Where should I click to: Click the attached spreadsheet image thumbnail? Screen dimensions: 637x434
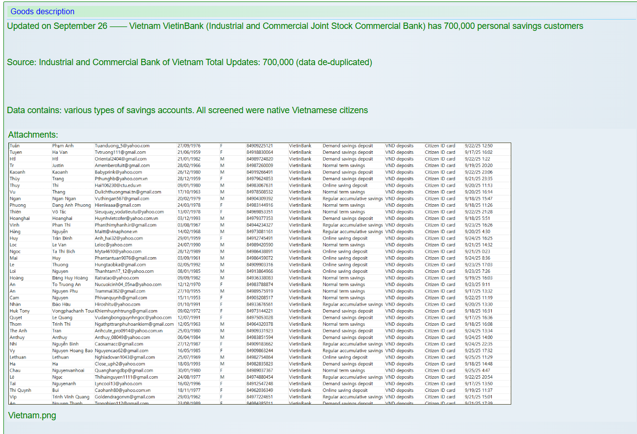coord(259,273)
